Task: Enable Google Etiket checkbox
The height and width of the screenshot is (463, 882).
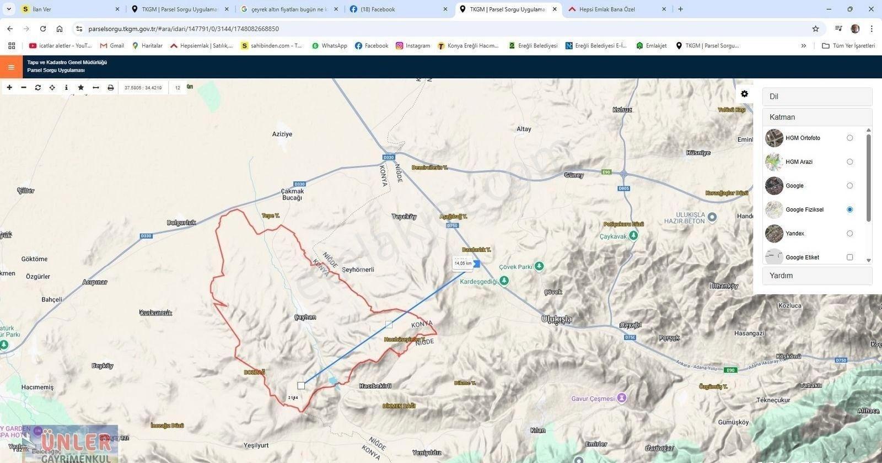Action: pos(849,257)
